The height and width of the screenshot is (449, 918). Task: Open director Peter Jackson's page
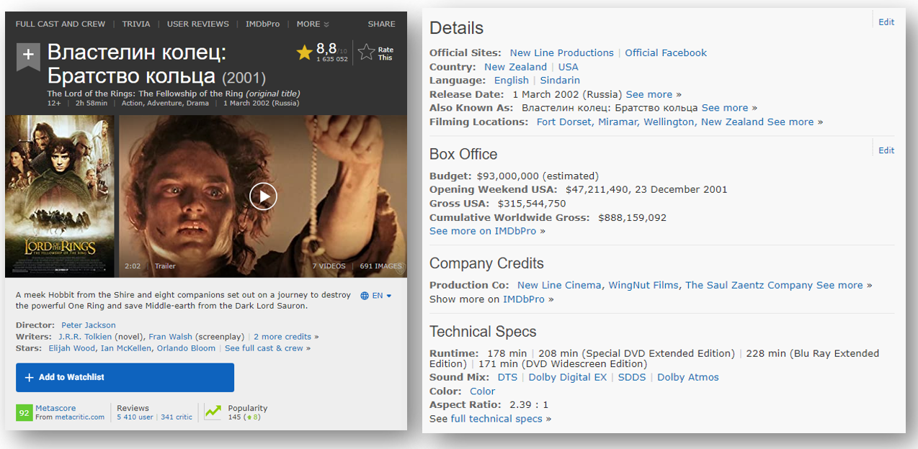(88, 325)
